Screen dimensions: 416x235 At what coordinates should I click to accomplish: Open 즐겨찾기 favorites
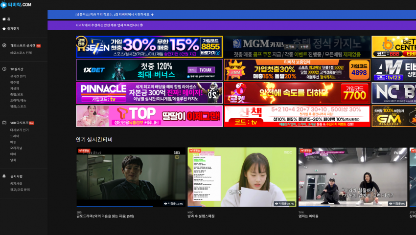(x=13, y=29)
